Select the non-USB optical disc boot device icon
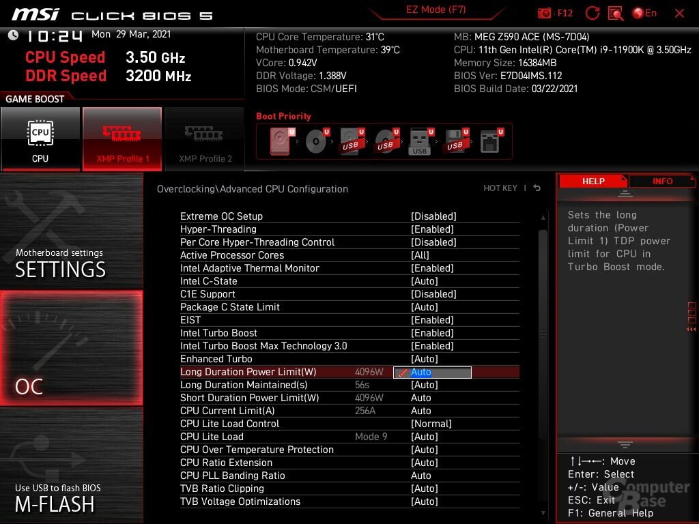The height and width of the screenshot is (524, 699). (317, 141)
